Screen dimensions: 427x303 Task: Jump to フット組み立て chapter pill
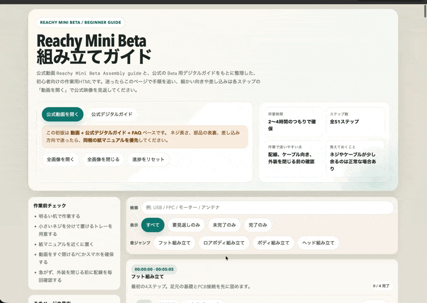[175, 243]
